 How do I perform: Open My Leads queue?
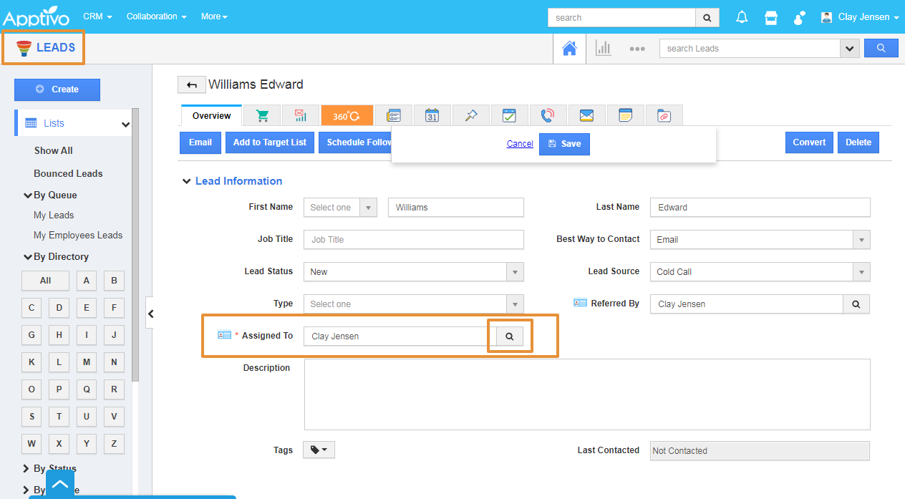[54, 215]
